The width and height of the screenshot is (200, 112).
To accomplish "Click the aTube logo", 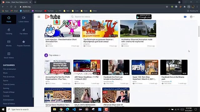I will [x=52, y=17].
